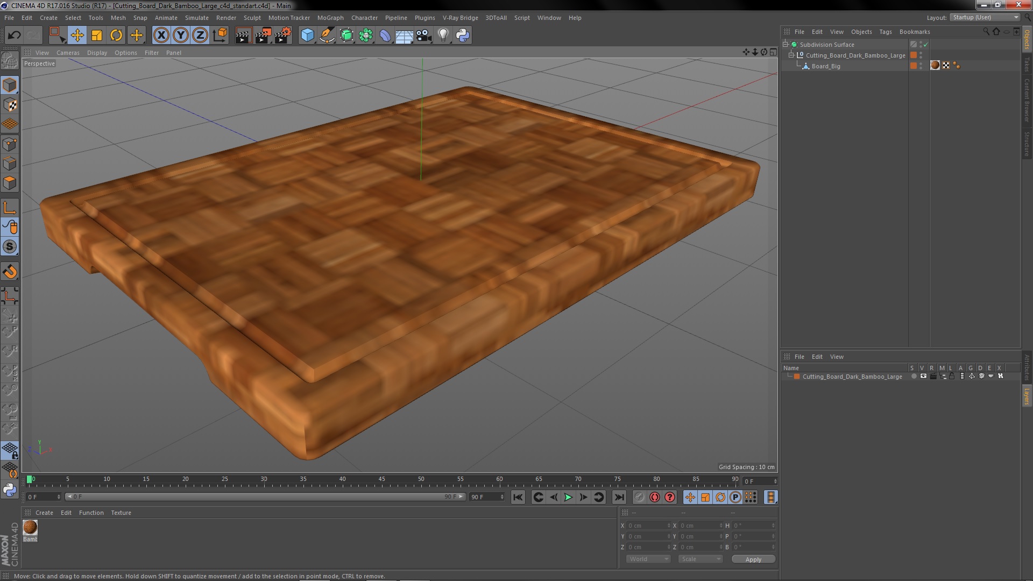Click the Subdivision Surface generator icon
Image resolution: width=1033 pixels, height=581 pixels.
click(x=346, y=36)
